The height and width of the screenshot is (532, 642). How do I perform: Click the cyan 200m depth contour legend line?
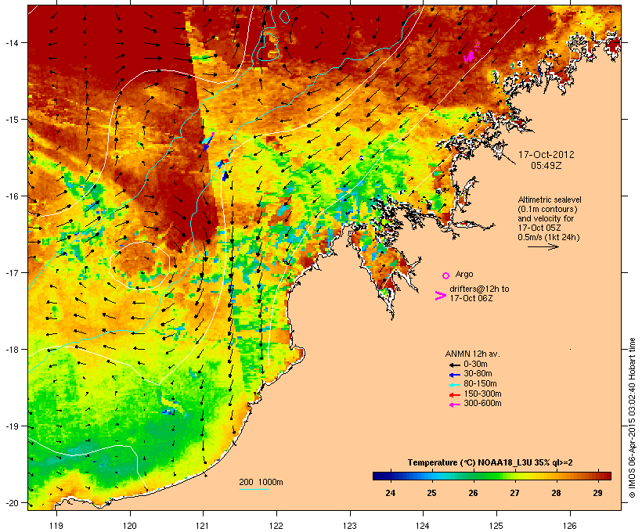click(x=254, y=489)
